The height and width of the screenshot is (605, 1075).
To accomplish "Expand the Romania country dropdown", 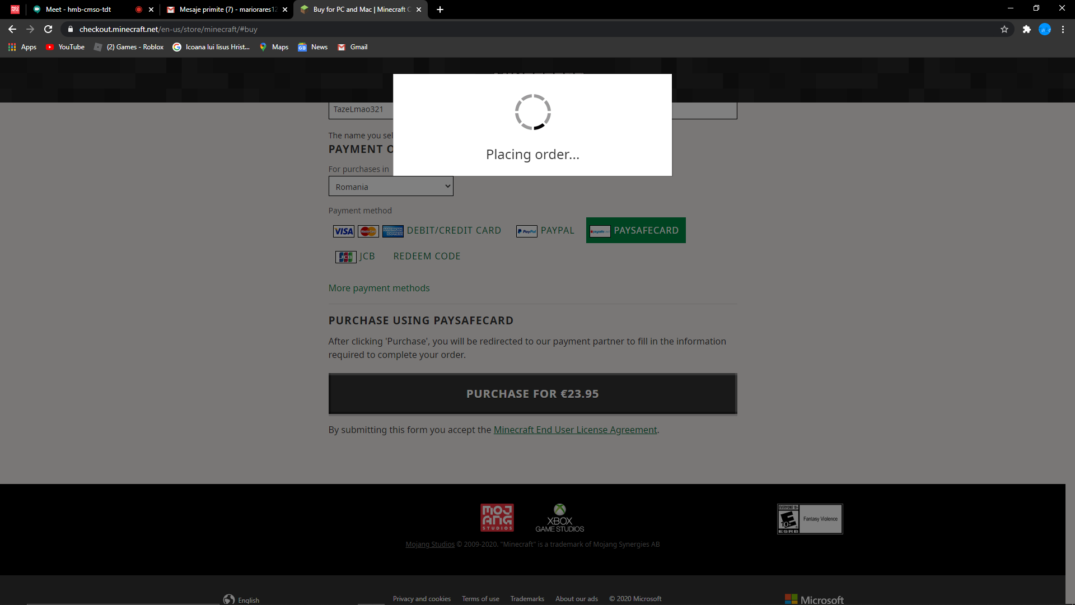I will point(391,187).
